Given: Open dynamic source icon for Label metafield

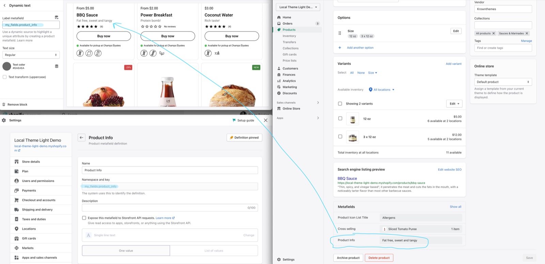Looking at the screenshot, I should 57,17.
